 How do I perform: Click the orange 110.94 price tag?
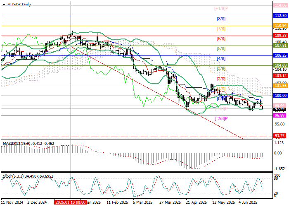click(280, 26)
